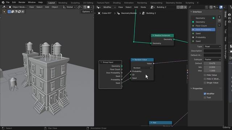This screenshot has width=232, height=130.
Task: Uncheck the Modifier checkbox under Properties
Action: coord(205,94)
